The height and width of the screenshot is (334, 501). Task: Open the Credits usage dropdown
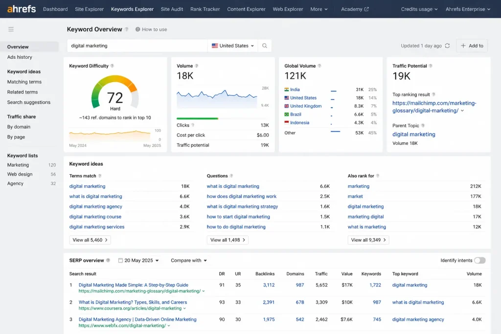(x=419, y=9)
